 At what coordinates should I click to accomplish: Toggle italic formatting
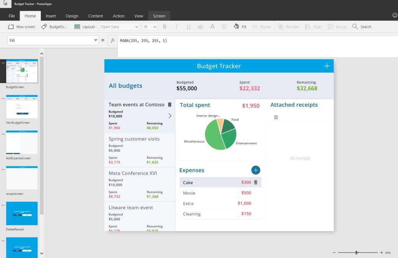176,27
